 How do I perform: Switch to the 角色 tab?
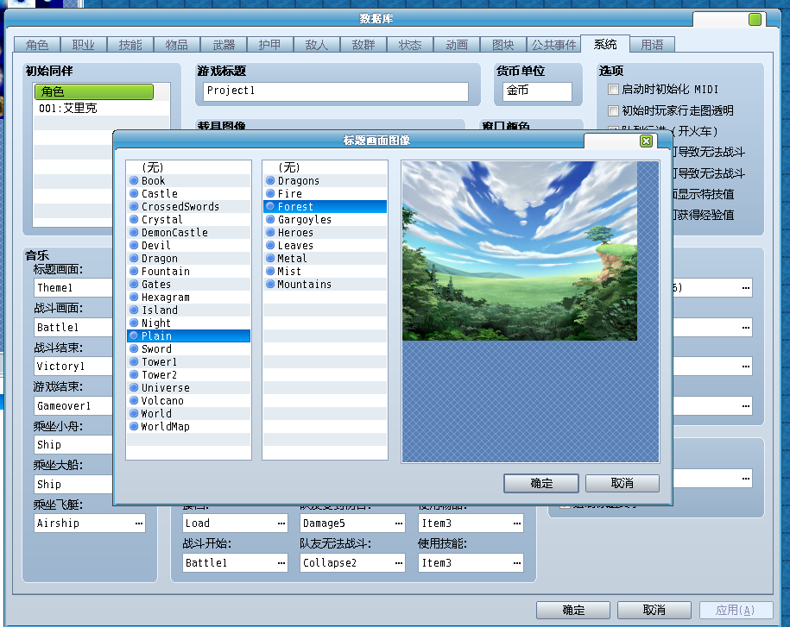pyautogui.click(x=37, y=45)
